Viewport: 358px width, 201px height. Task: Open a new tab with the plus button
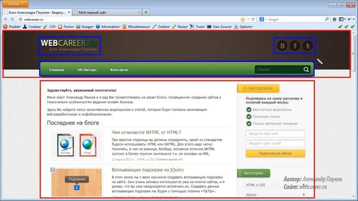point(146,12)
